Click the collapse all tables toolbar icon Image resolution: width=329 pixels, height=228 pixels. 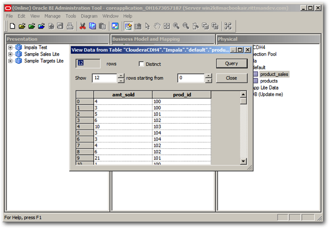(x=205, y=26)
